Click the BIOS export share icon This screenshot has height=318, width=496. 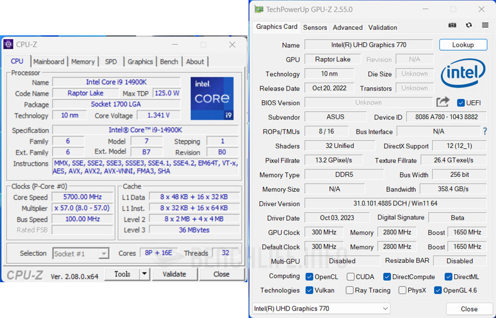(443, 102)
